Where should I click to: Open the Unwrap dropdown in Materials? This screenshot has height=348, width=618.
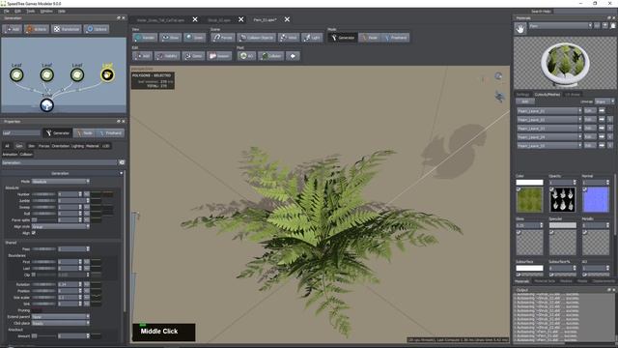604,101
